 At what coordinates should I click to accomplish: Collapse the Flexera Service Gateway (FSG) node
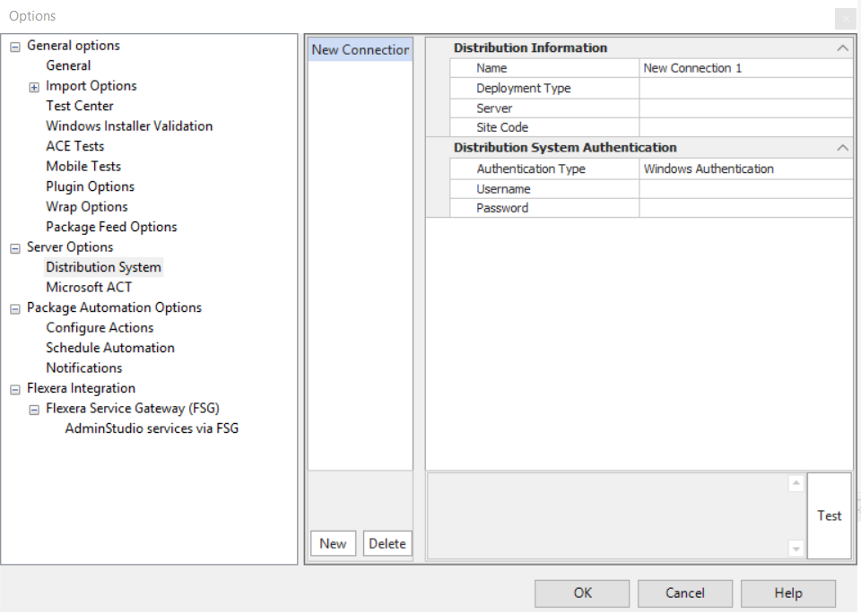(34, 410)
